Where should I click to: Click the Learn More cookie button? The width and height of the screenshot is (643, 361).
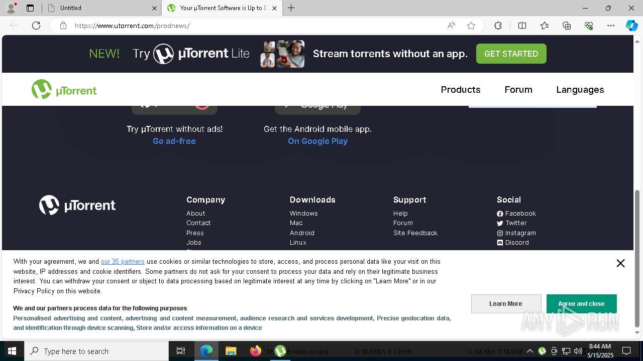click(506, 304)
